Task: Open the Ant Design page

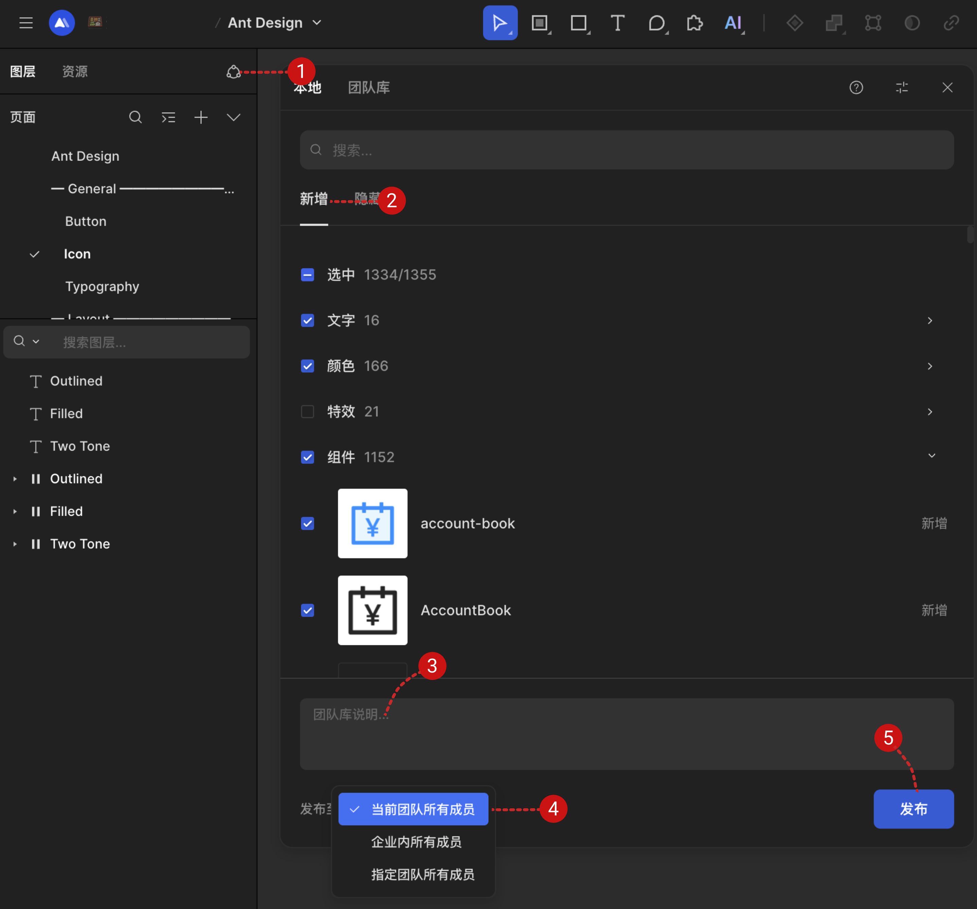Action: point(86,156)
